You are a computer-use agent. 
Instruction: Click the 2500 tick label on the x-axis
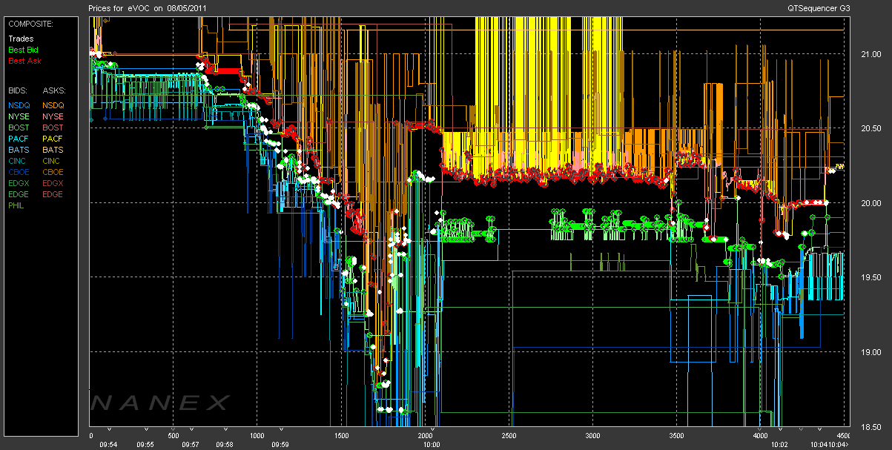click(509, 435)
